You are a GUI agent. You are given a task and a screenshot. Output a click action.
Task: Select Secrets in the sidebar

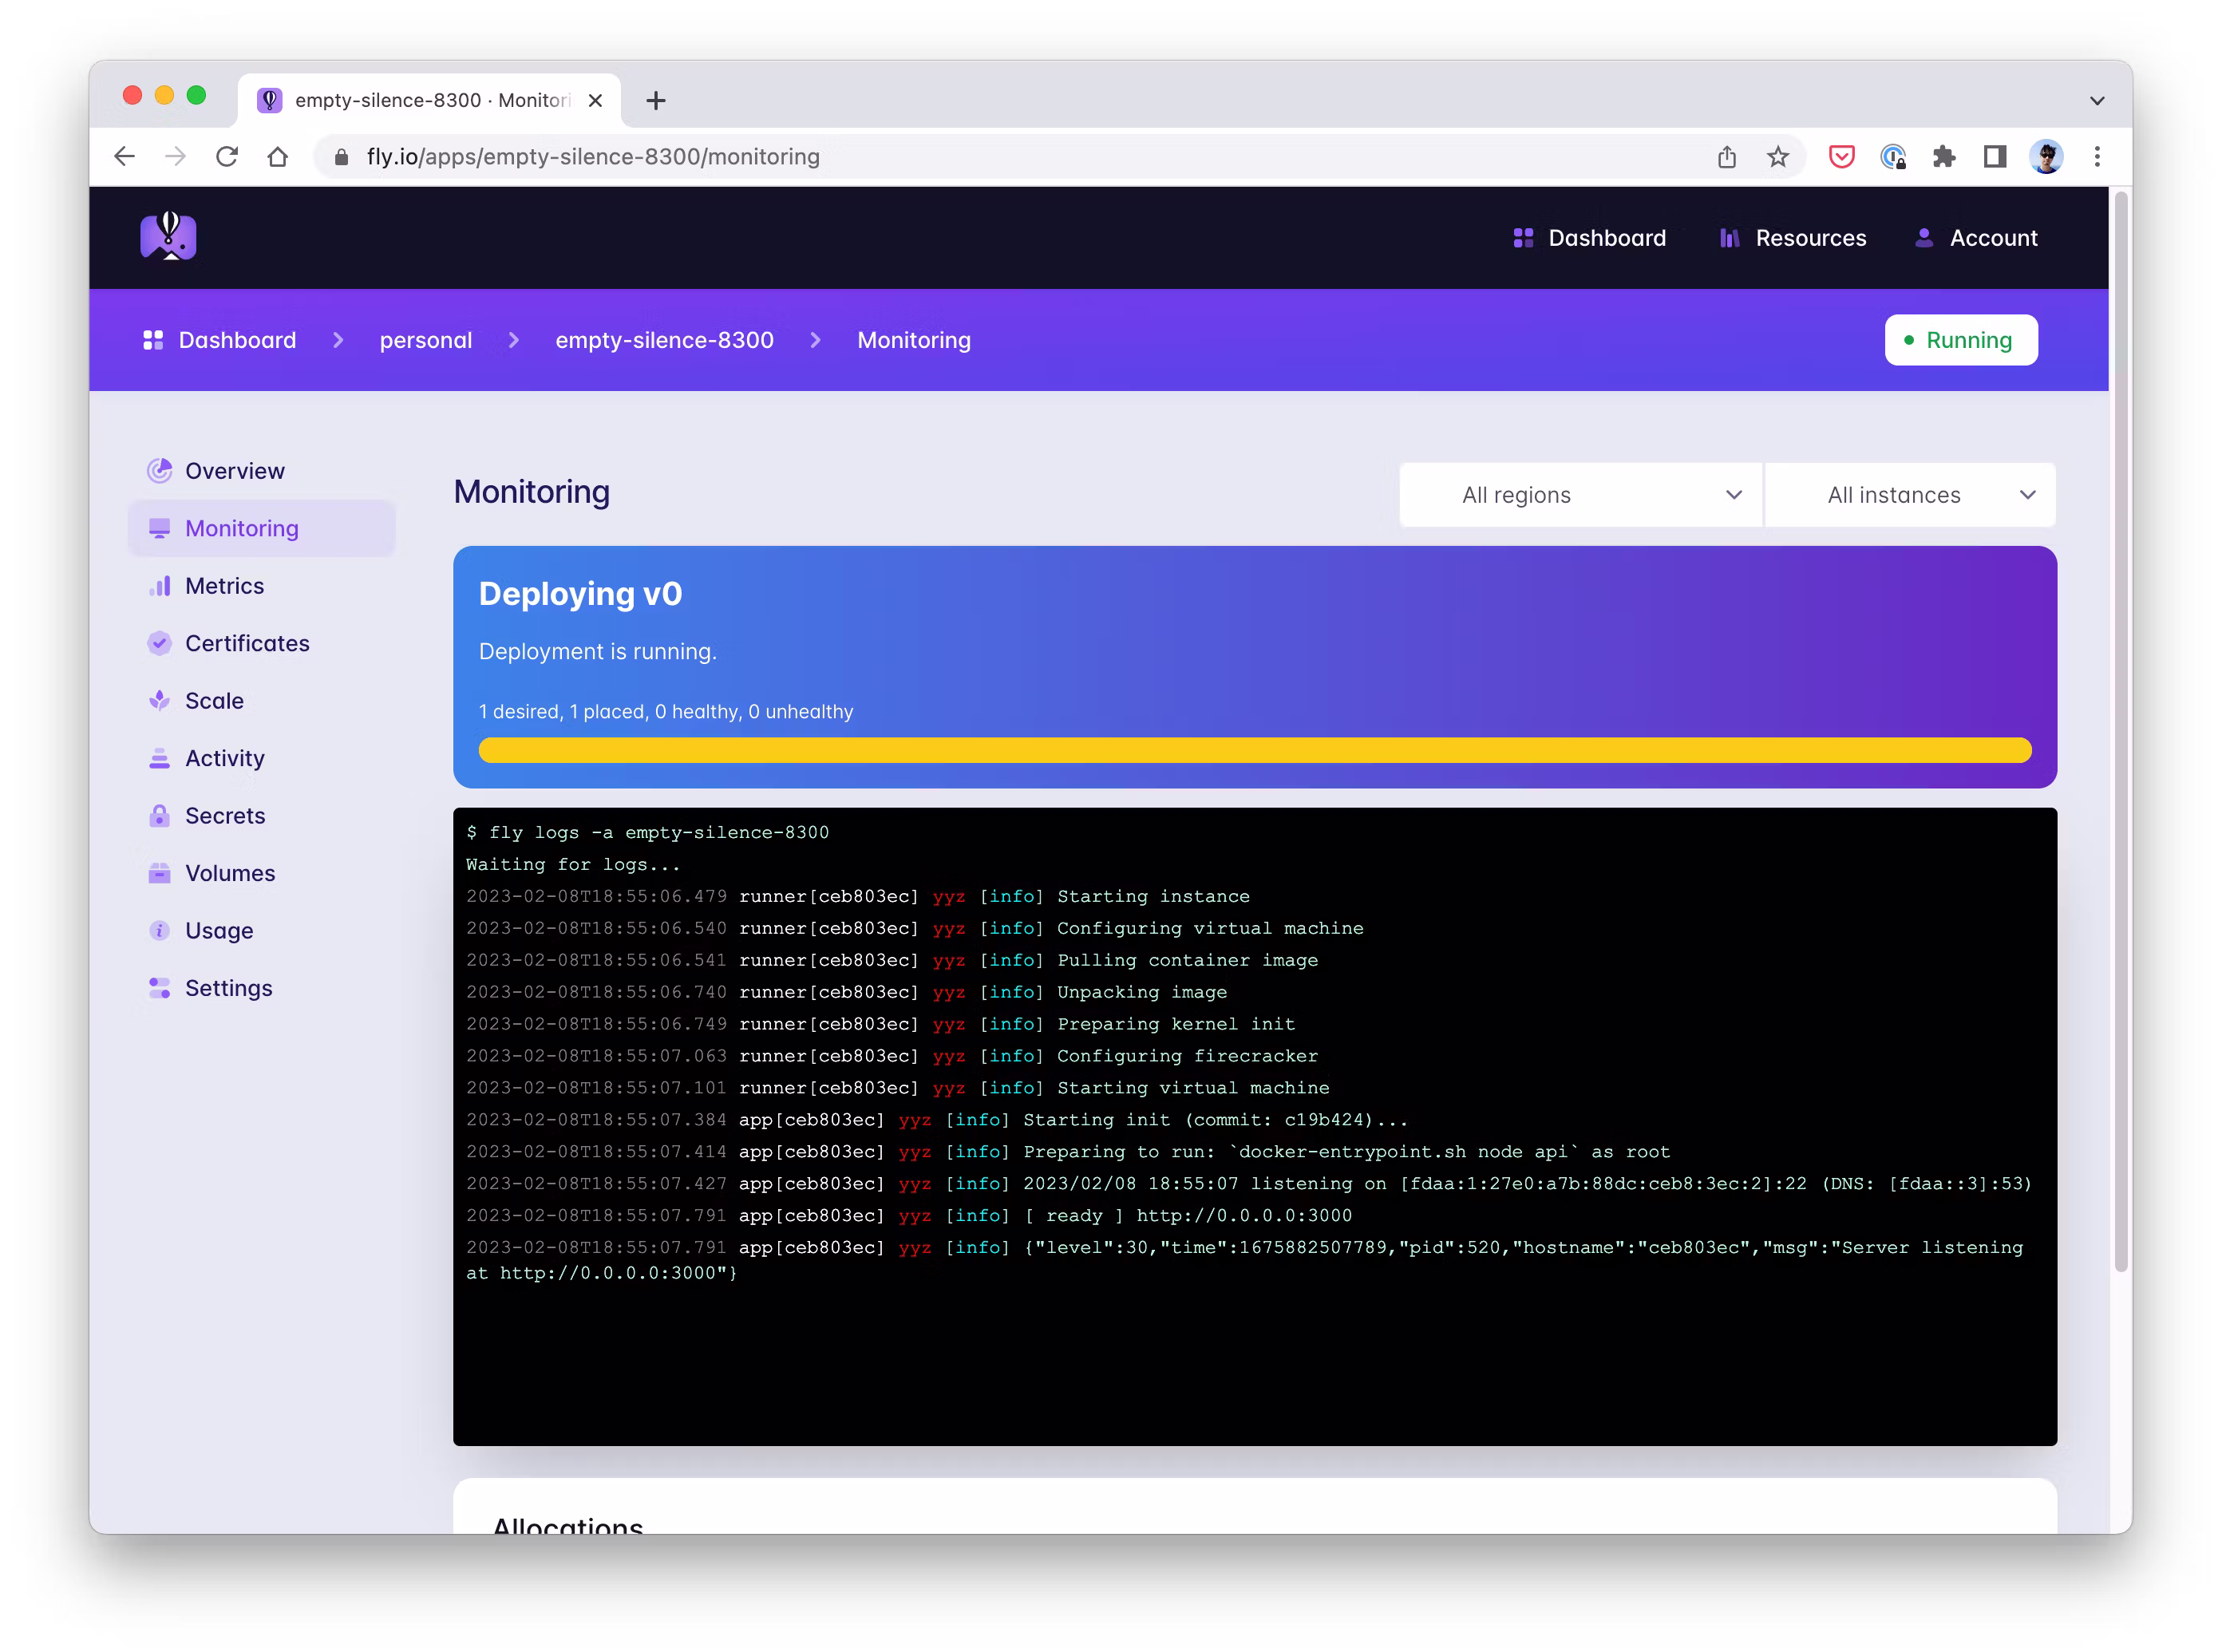(225, 816)
